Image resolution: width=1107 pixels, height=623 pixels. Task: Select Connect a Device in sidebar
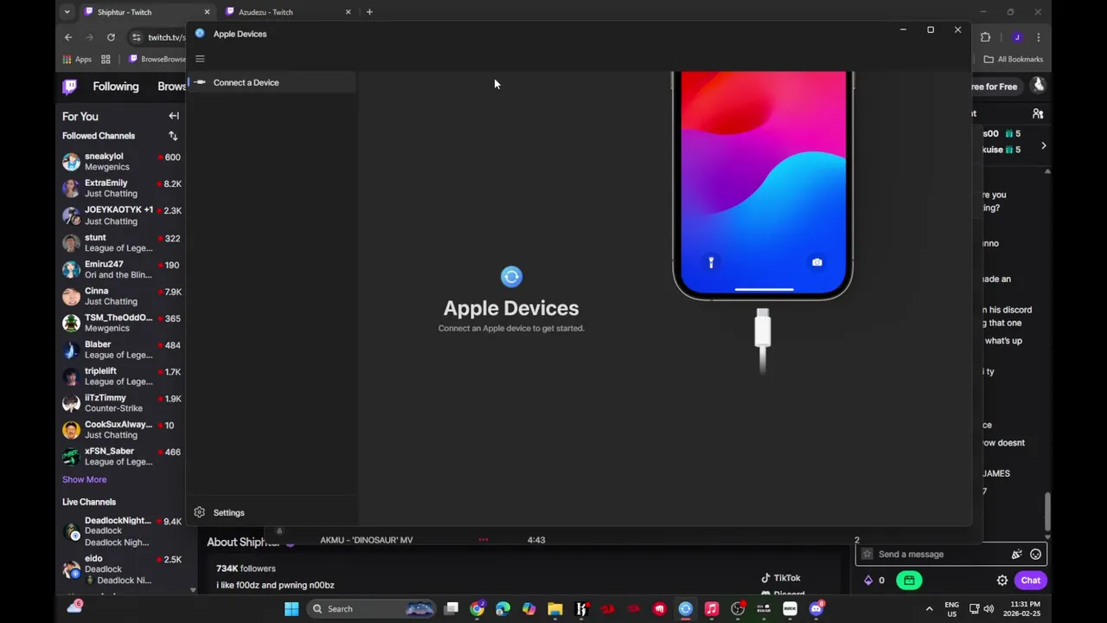272,82
